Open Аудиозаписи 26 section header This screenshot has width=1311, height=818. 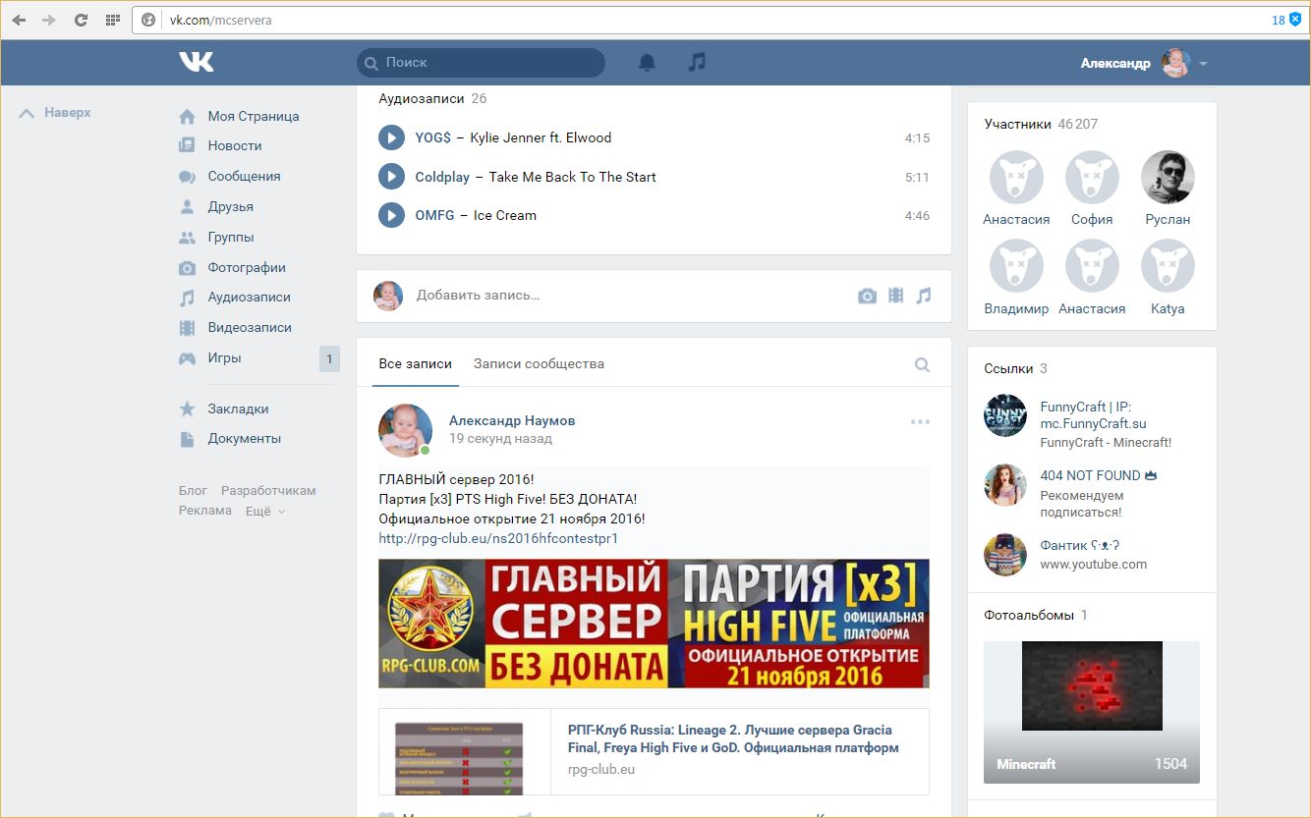(x=432, y=98)
